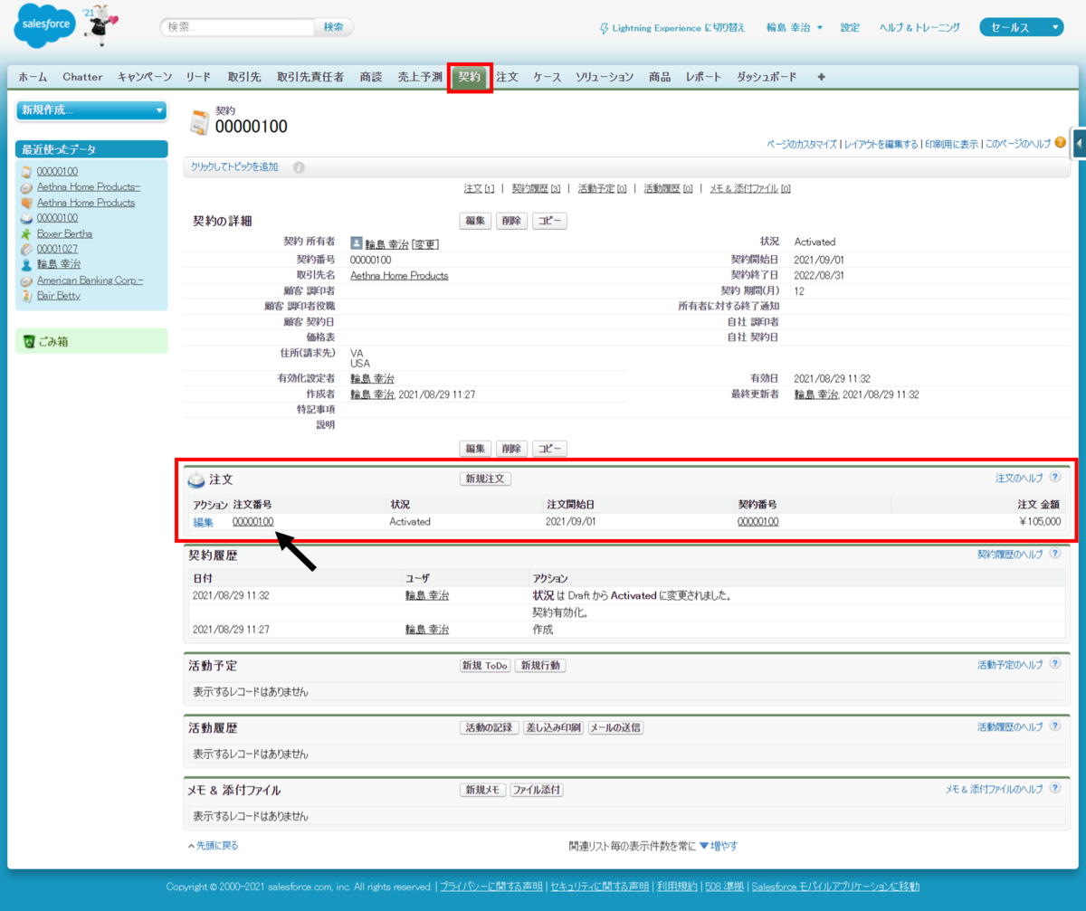The image size is (1086, 911).
Task: Open the Chatter tab
Action: [x=82, y=78]
